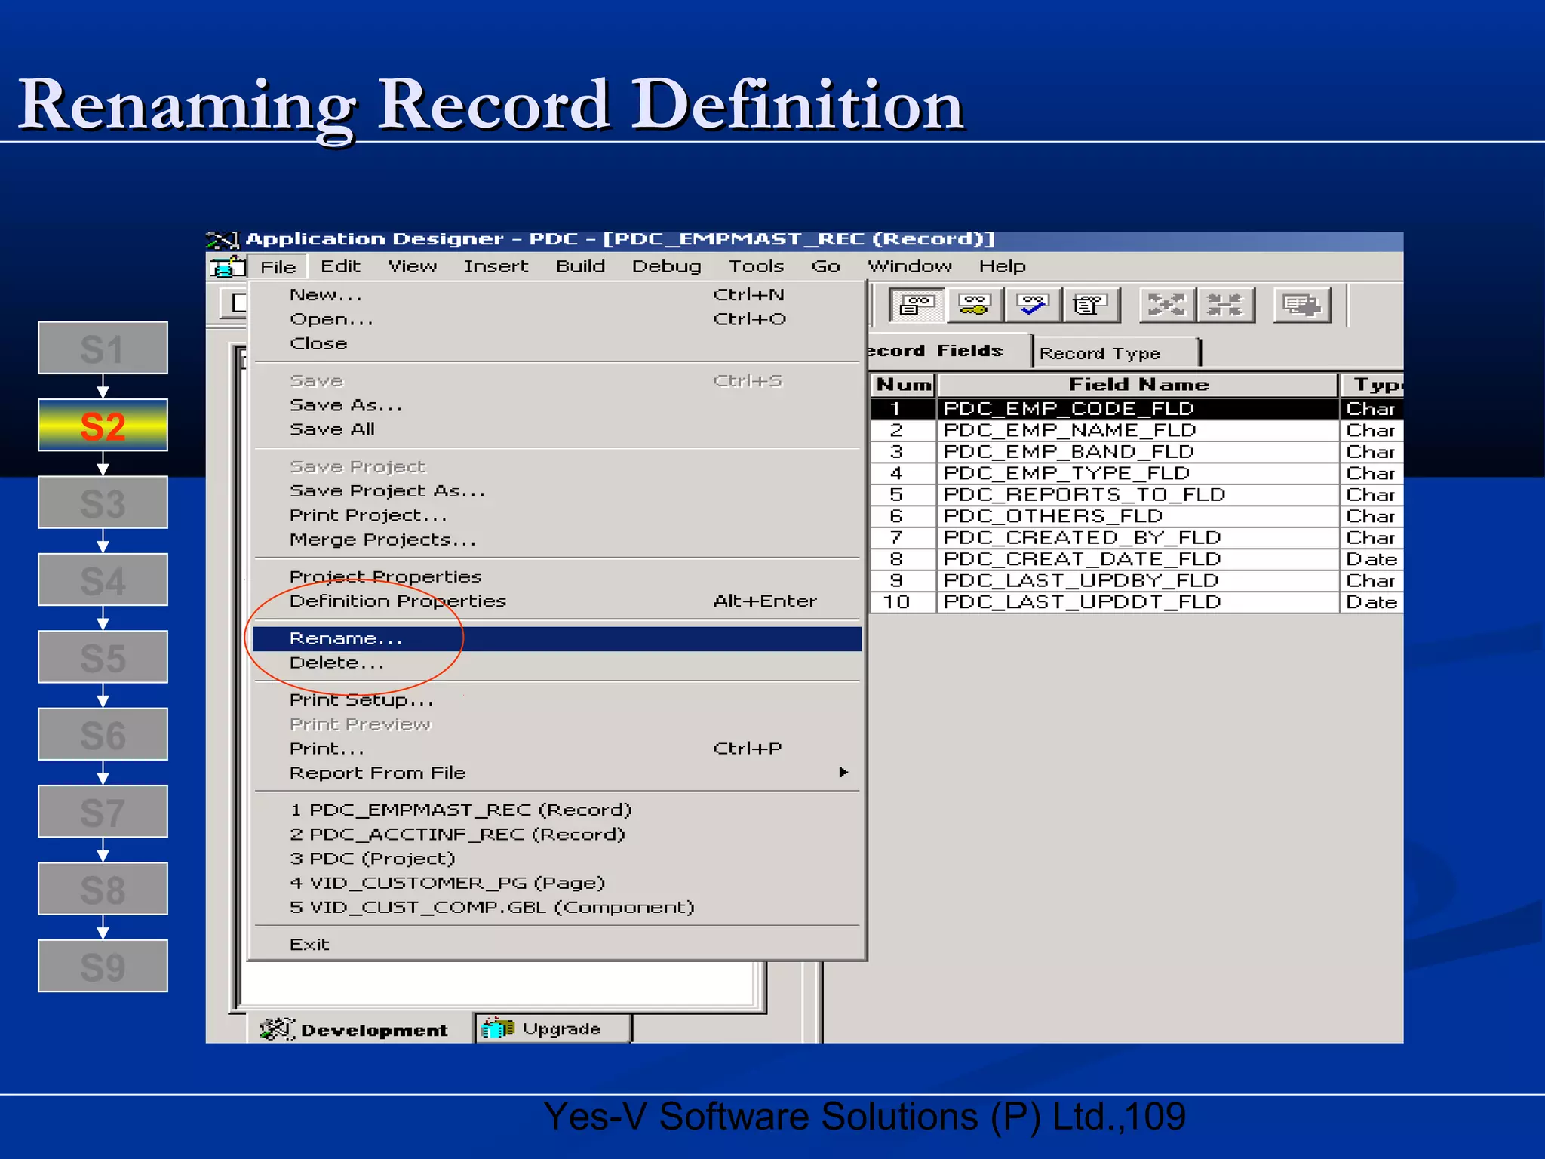Viewport: 1545px width, 1159px height.
Task: Open recent VID_CUSTOMER_PG (Page) entry
Action: (x=557, y=883)
